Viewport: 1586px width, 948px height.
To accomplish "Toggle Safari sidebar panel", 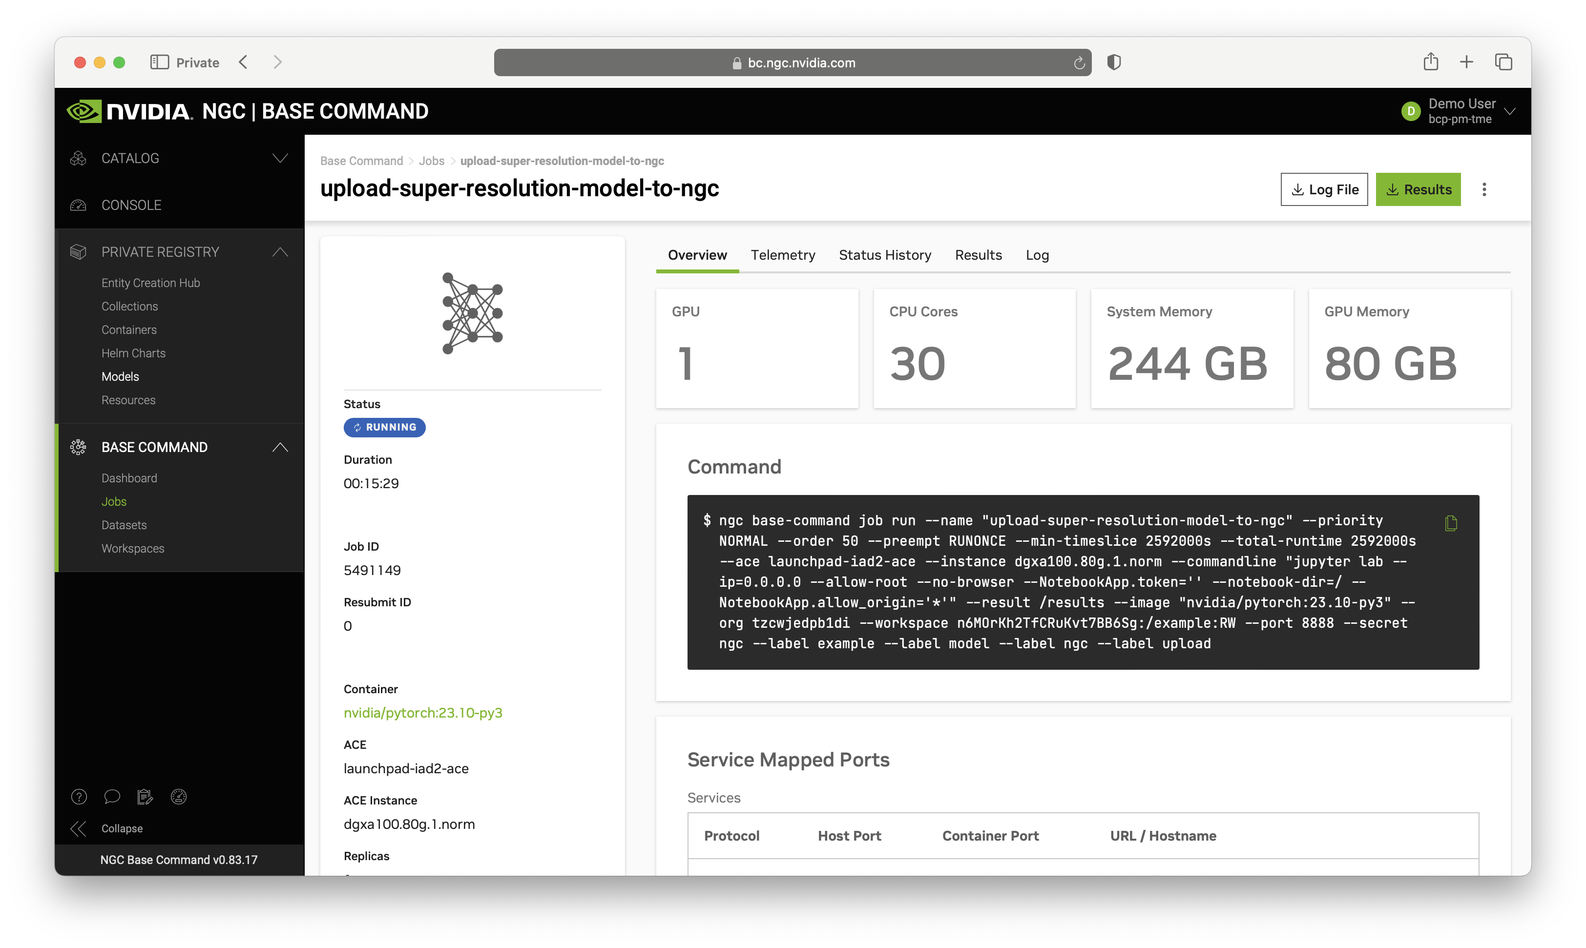I will (159, 62).
